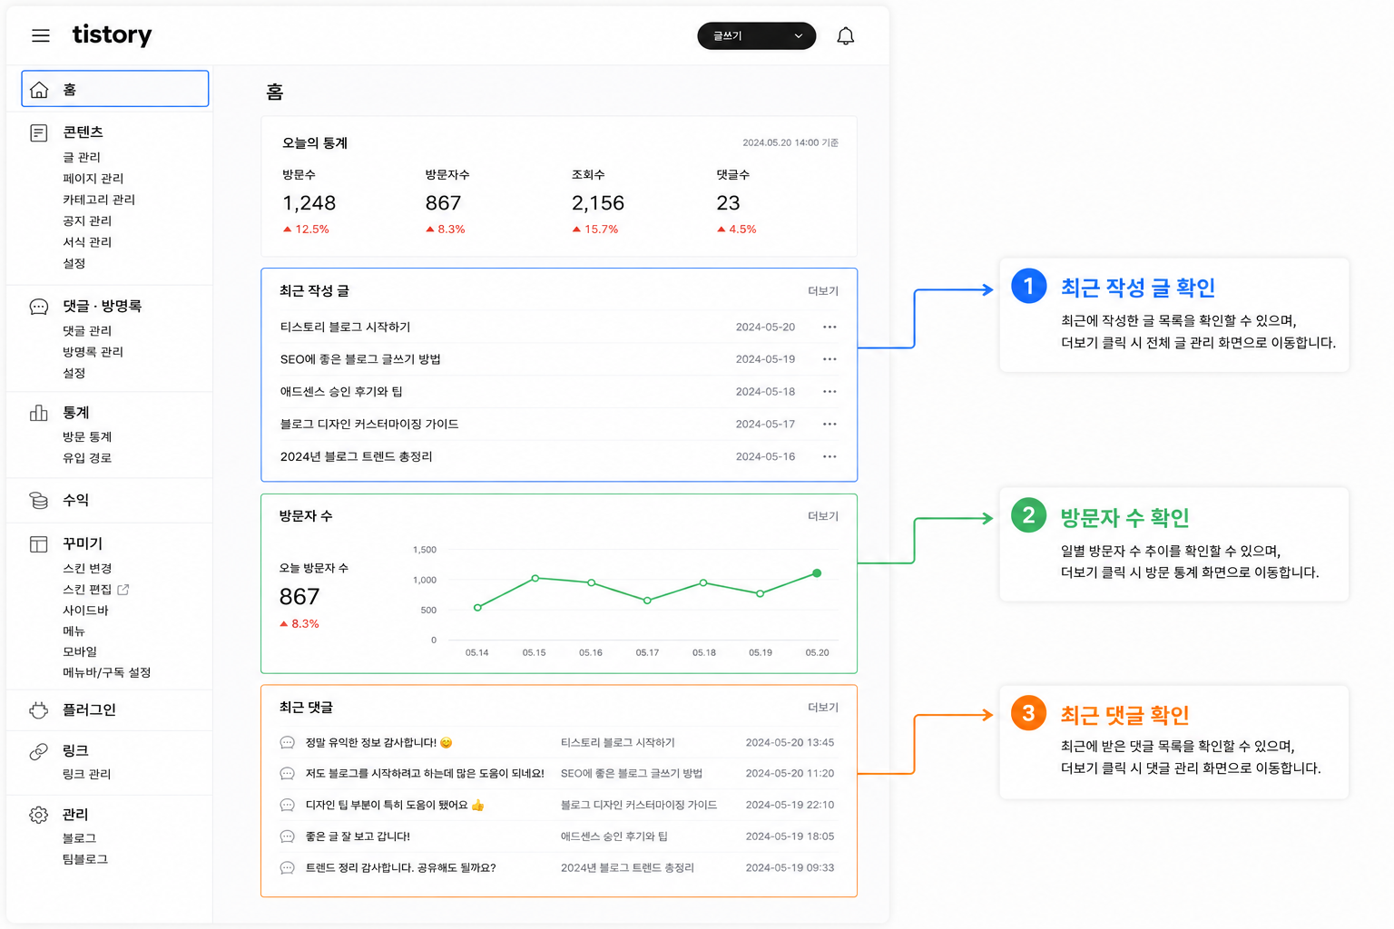This screenshot has height=929, width=1394.
Task: Click the 플러그인 plug icon
Action: coord(39,710)
